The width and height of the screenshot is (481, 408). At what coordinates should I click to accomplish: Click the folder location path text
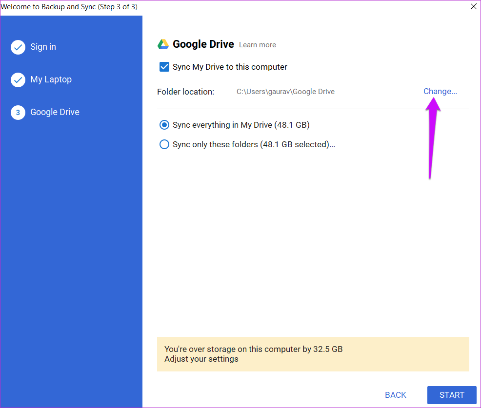(x=285, y=91)
